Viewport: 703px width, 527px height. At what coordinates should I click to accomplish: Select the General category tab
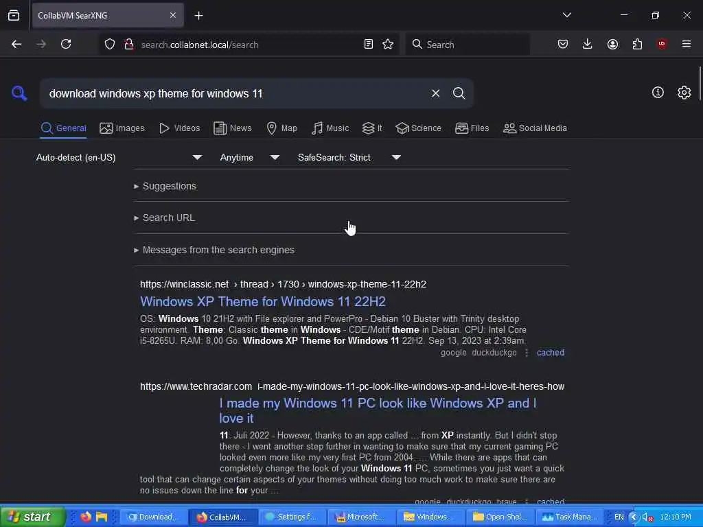[x=63, y=128]
